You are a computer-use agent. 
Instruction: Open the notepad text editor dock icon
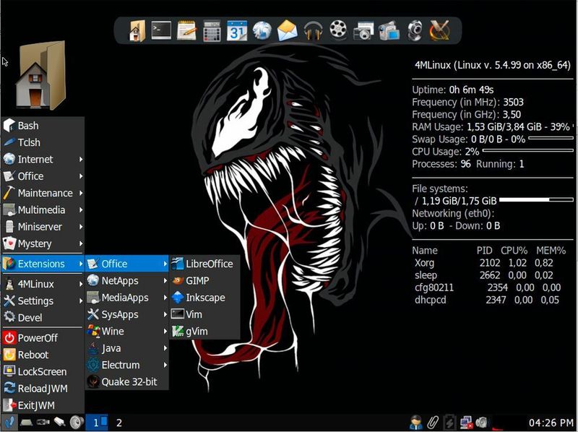pos(186,30)
